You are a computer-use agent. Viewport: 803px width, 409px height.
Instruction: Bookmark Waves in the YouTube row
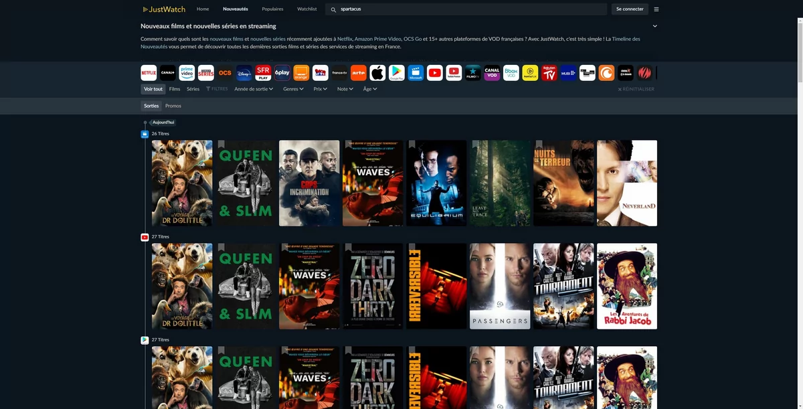pyautogui.click(x=285, y=248)
